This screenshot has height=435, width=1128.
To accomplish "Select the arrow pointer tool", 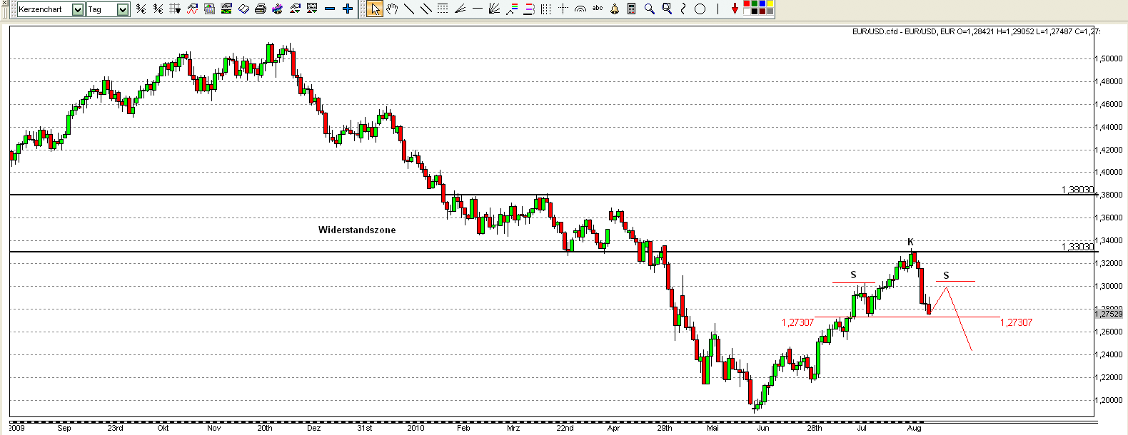I will 375,9.
